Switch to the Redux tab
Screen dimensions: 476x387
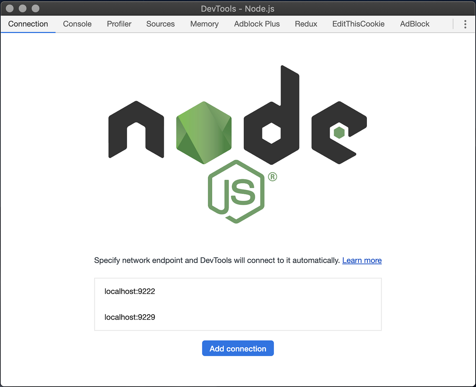(x=306, y=24)
